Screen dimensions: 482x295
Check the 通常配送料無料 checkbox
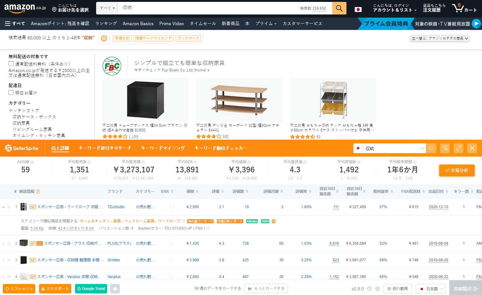pyautogui.click(x=11, y=64)
